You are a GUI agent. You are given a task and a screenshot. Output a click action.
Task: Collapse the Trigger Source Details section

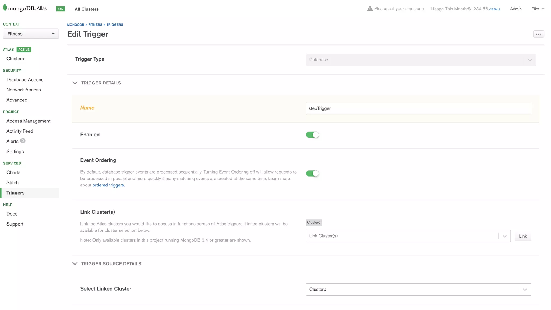point(75,264)
